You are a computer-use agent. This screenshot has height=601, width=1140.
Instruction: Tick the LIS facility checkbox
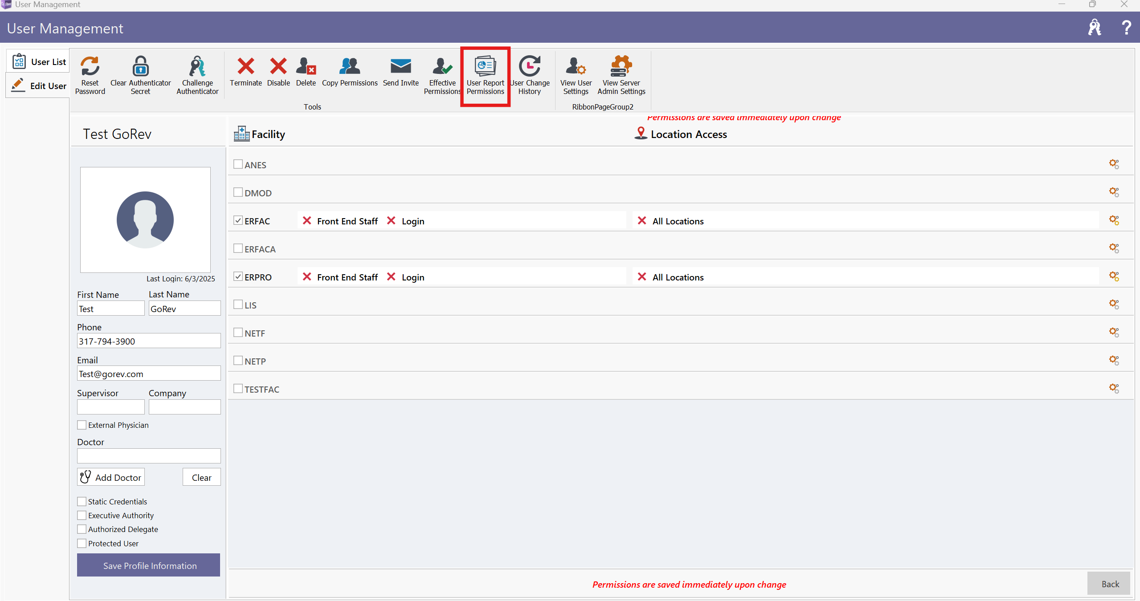238,305
